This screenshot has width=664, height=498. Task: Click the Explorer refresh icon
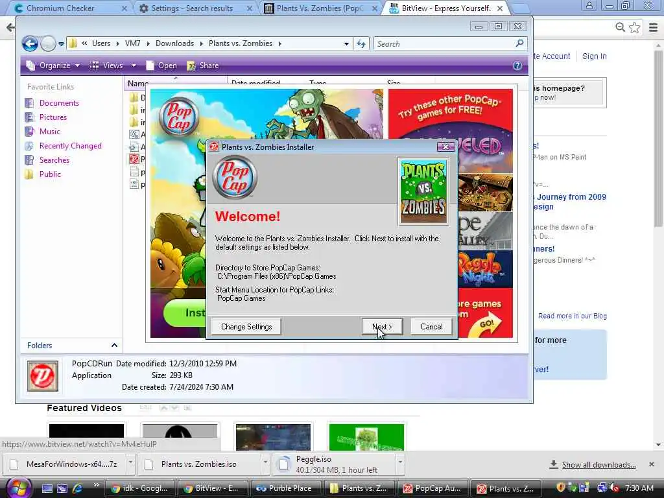point(361,43)
